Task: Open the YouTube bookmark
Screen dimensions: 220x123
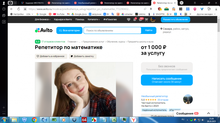Action: (x=59, y=14)
